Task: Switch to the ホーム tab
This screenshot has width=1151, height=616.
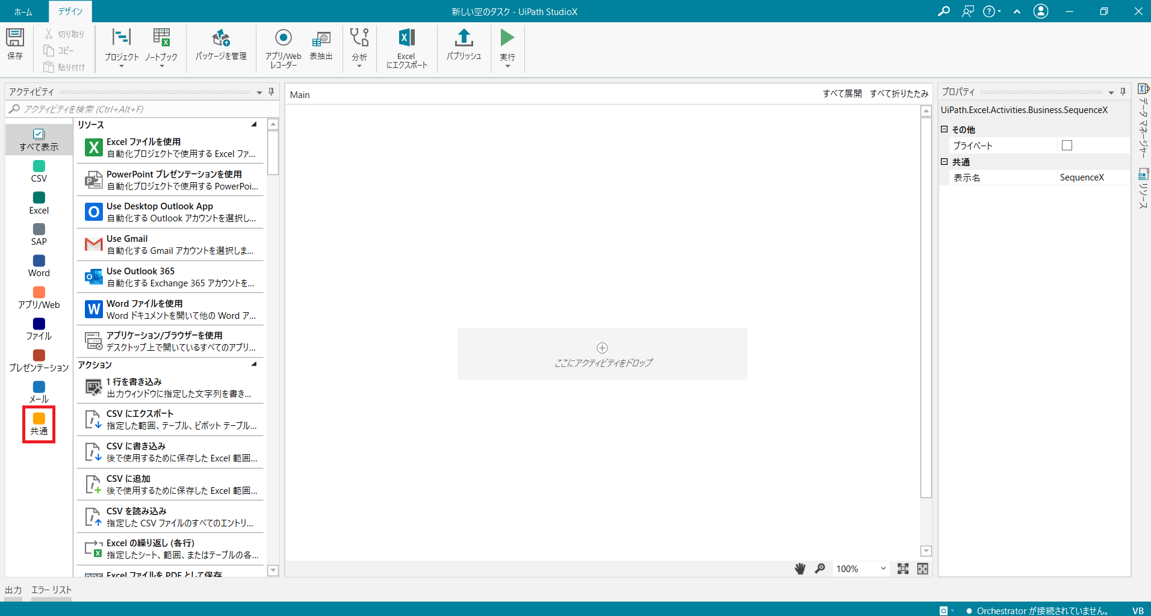Action: [23, 11]
